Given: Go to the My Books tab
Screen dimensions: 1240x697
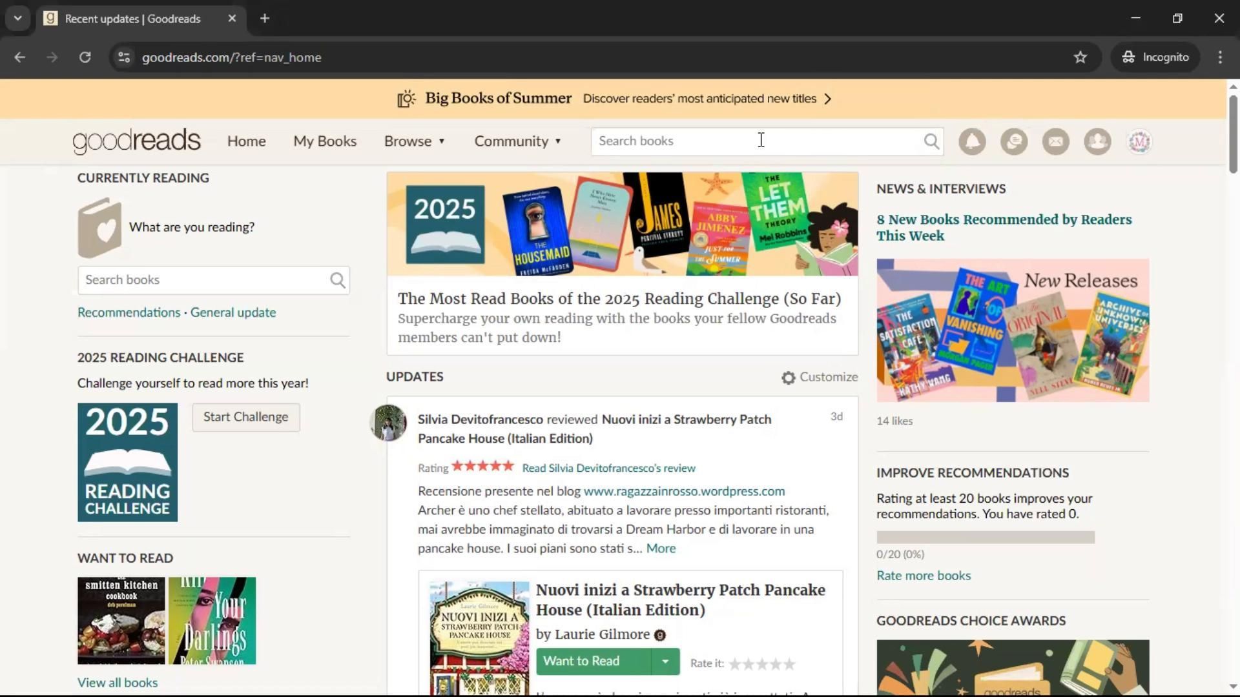Looking at the screenshot, I should (325, 141).
